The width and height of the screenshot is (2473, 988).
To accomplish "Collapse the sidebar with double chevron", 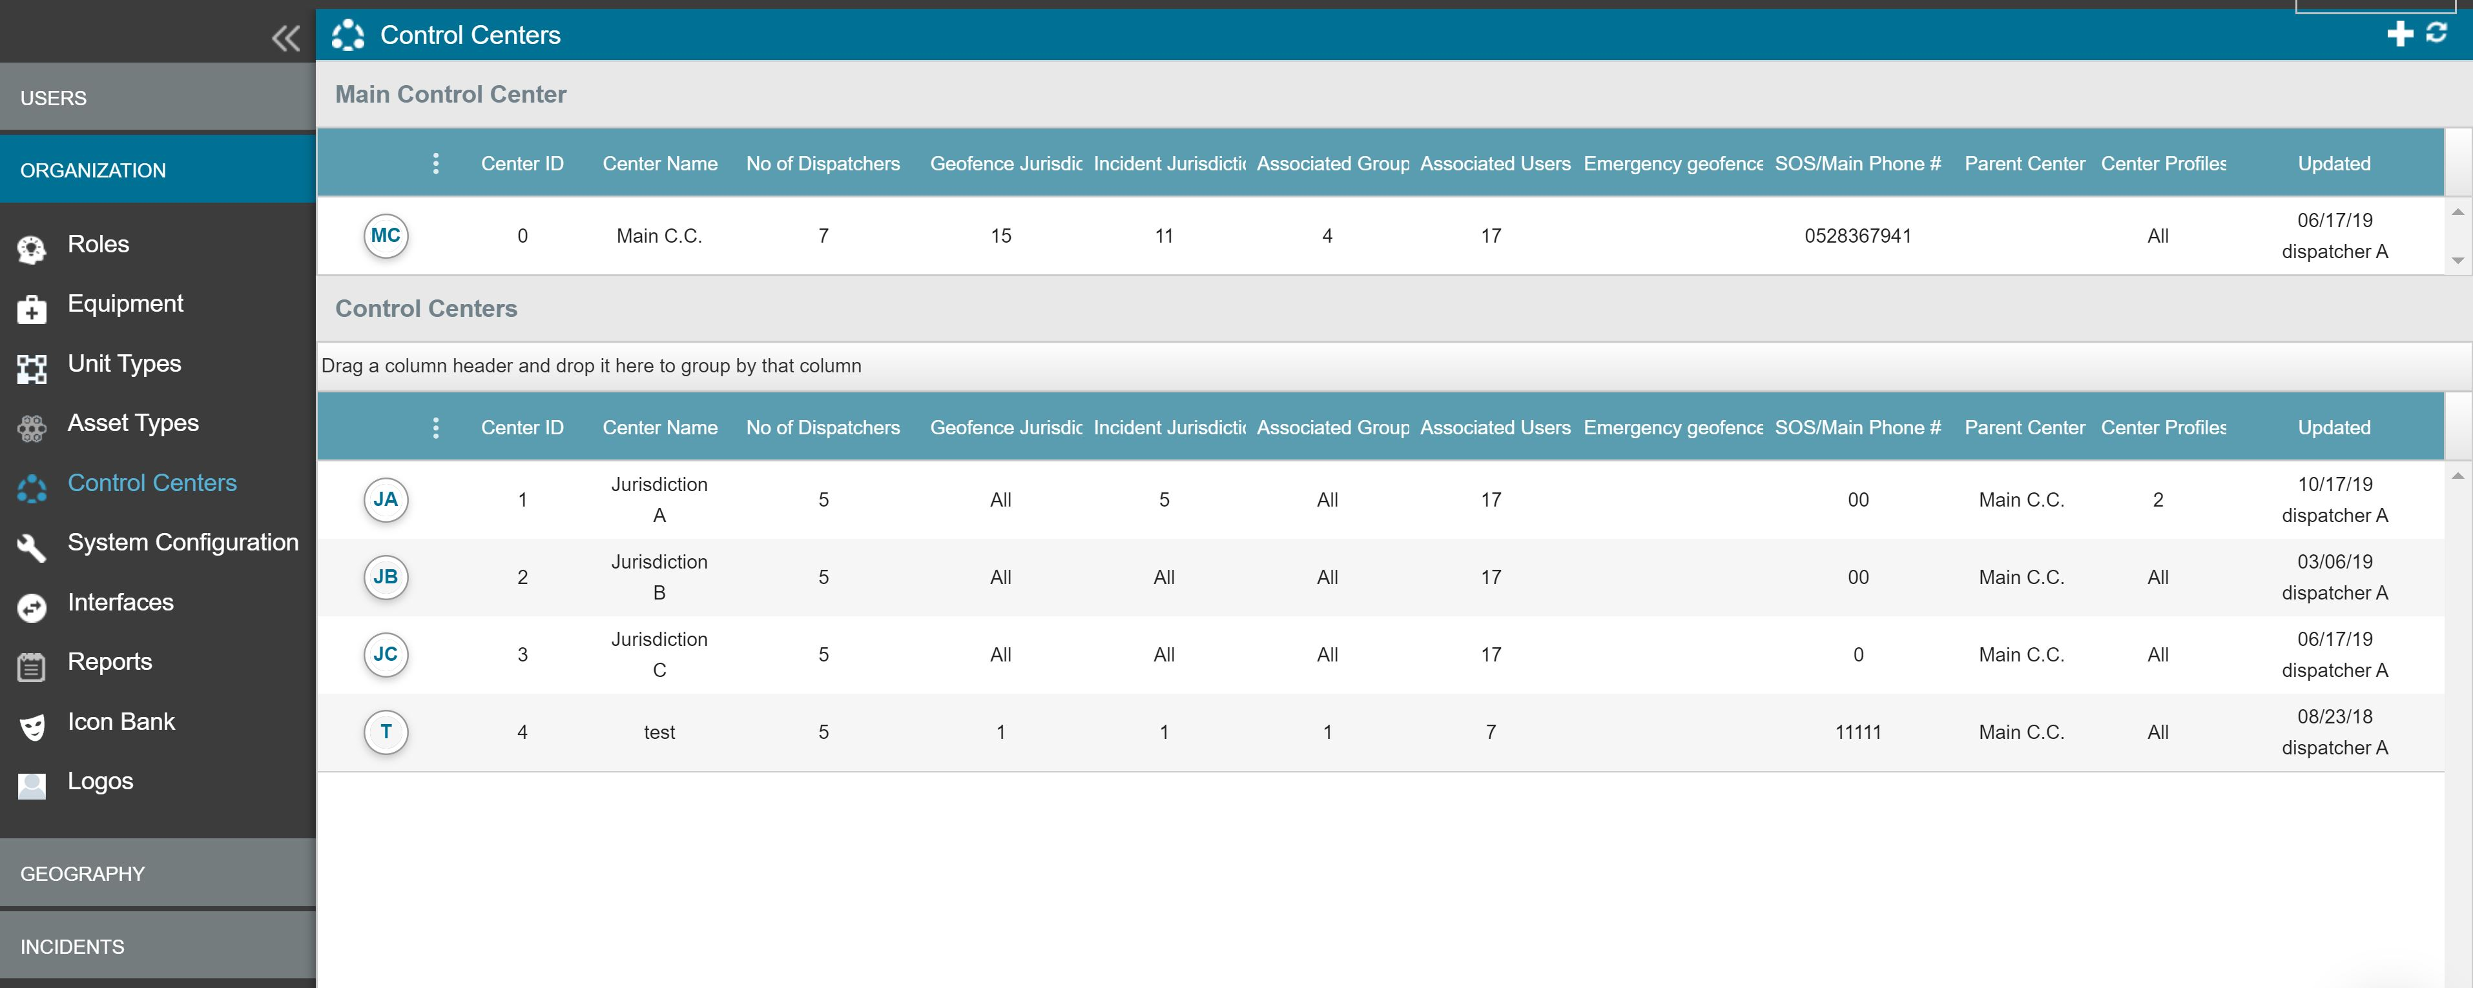I will 285,38.
